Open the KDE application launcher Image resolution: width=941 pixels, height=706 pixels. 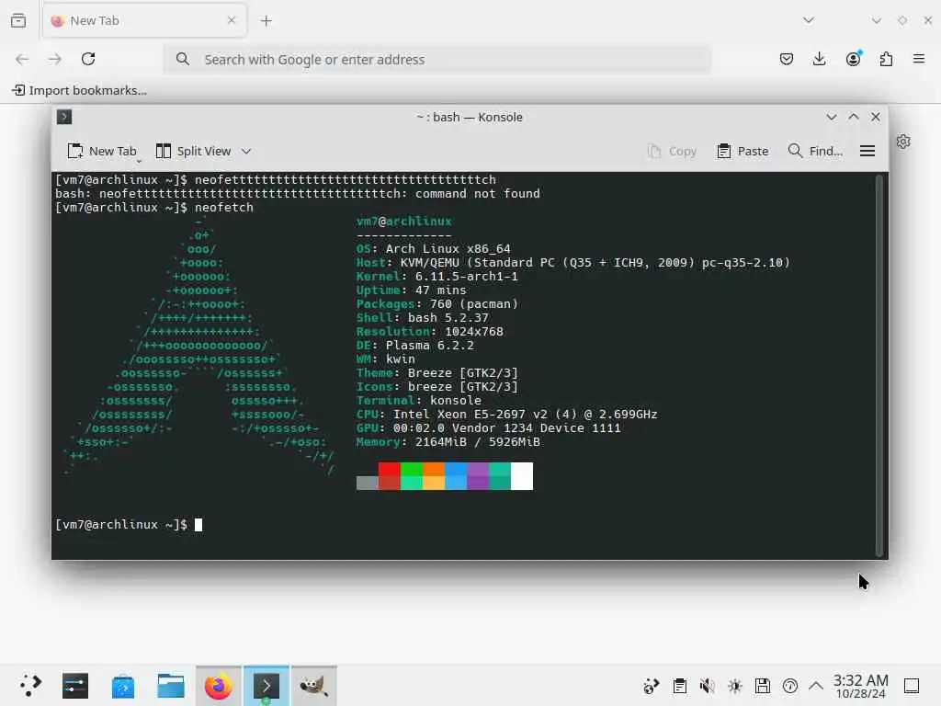[x=29, y=686]
